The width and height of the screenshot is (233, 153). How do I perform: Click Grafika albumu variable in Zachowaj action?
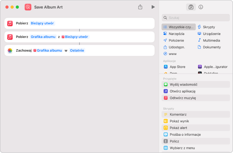[x=48, y=50]
